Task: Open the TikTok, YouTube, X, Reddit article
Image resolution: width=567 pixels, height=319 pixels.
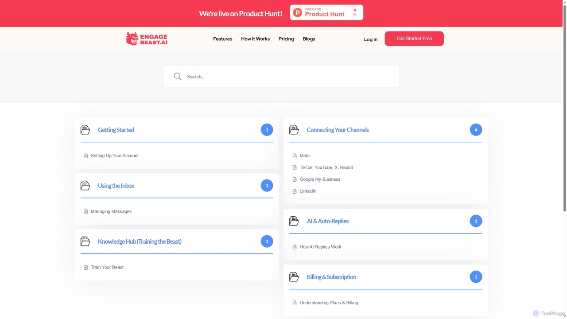Action: [326, 167]
